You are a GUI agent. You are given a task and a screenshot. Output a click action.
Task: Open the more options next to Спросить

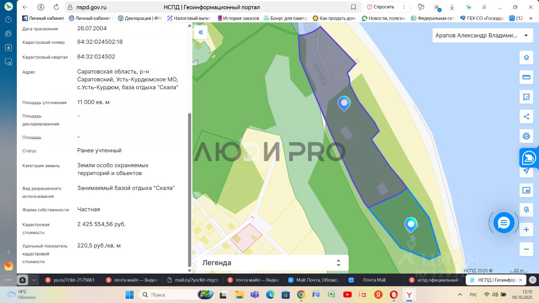tap(404, 7)
